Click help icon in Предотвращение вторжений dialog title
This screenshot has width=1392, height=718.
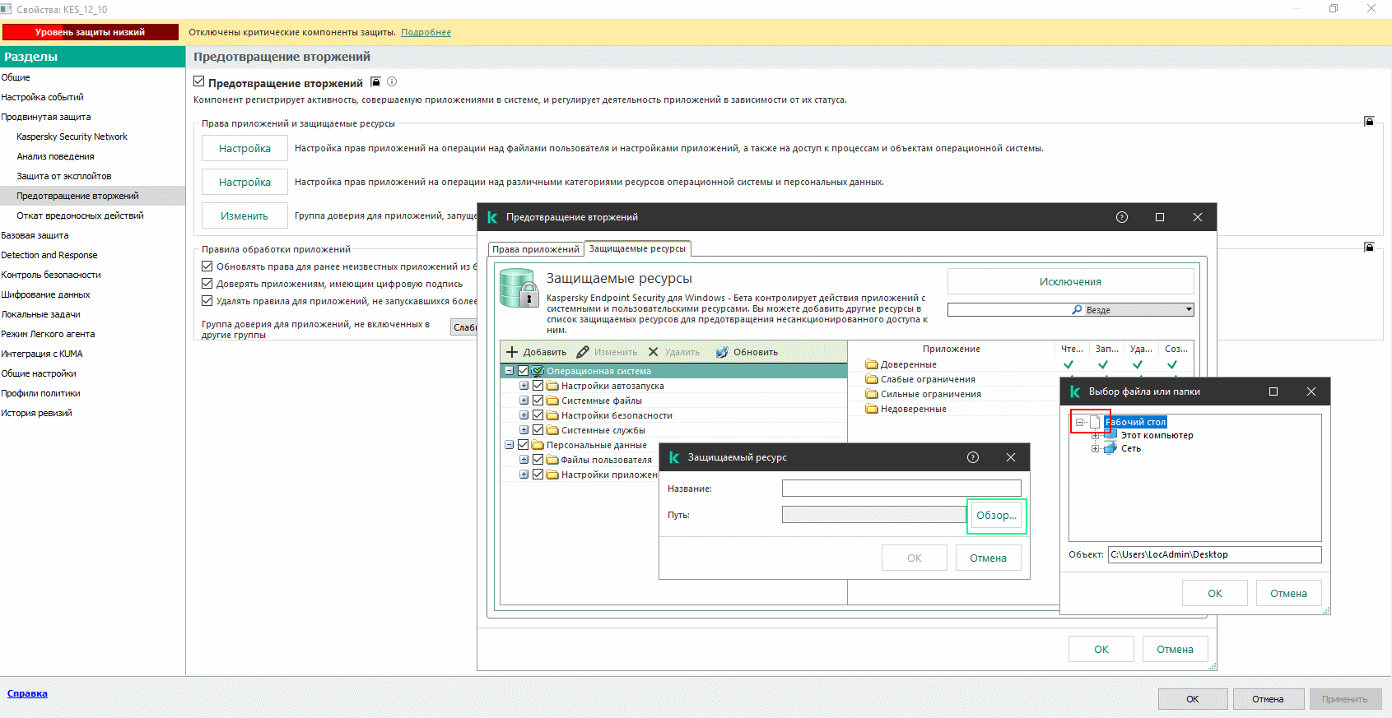[1121, 217]
